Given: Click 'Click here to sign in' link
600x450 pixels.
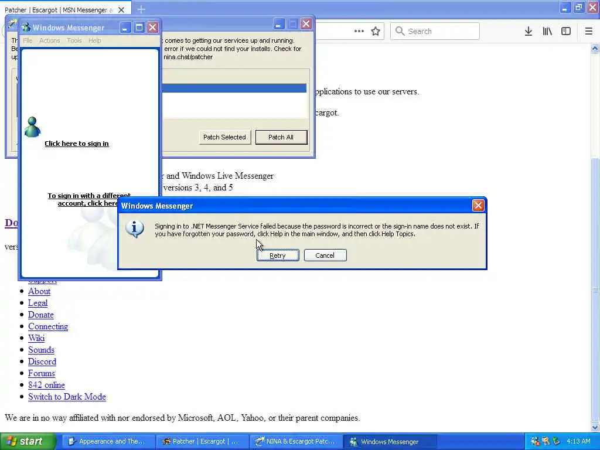Looking at the screenshot, I should click(77, 144).
